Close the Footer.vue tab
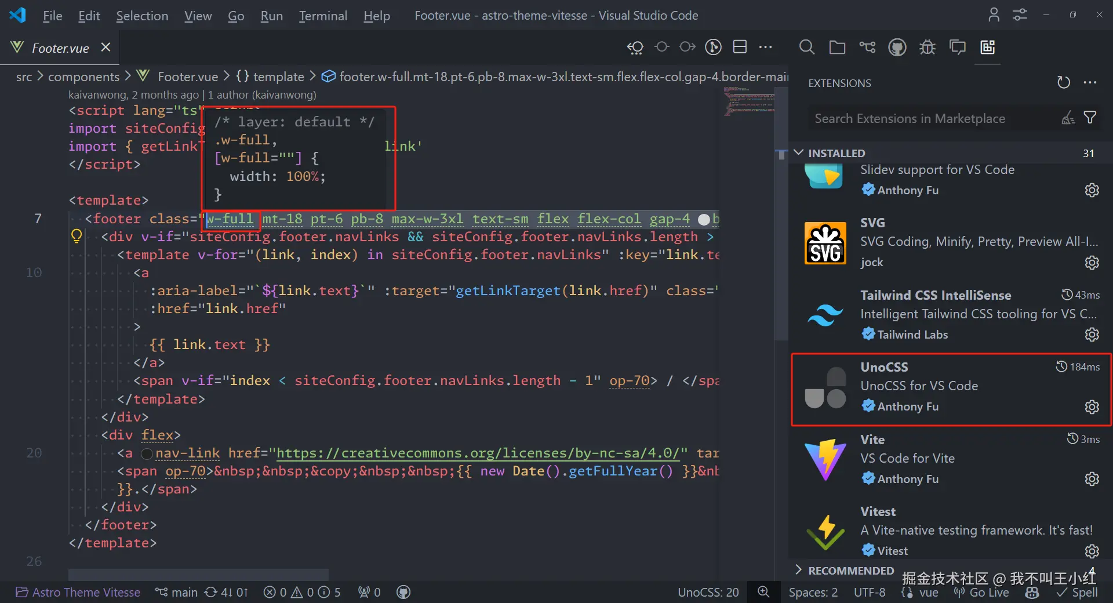Viewport: 1113px width, 603px height. 106,47
